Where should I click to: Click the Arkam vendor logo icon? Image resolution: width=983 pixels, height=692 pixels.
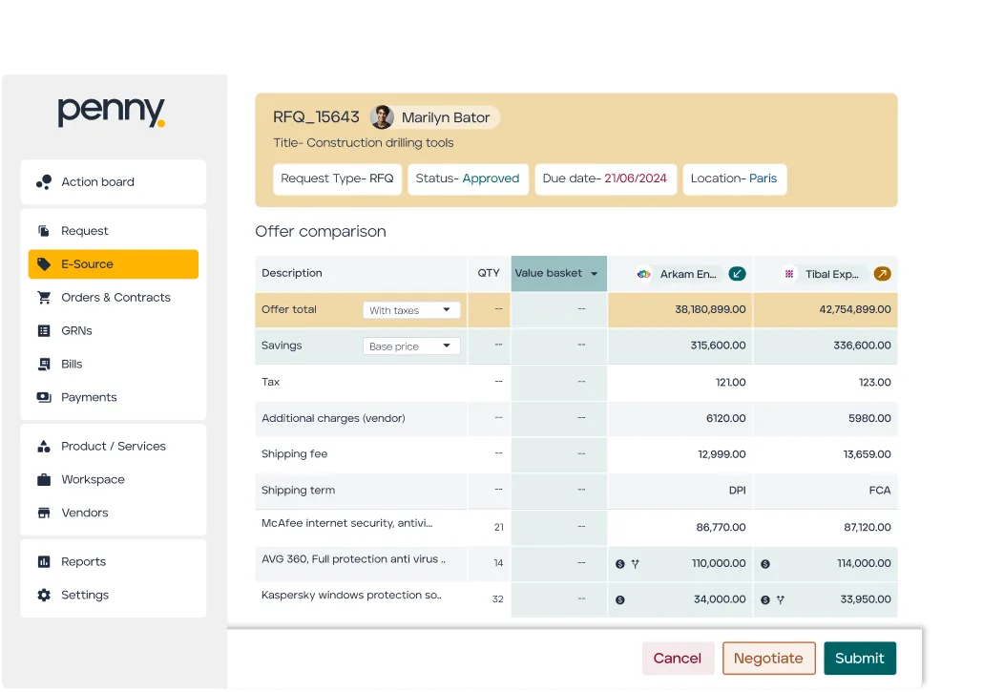(643, 274)
